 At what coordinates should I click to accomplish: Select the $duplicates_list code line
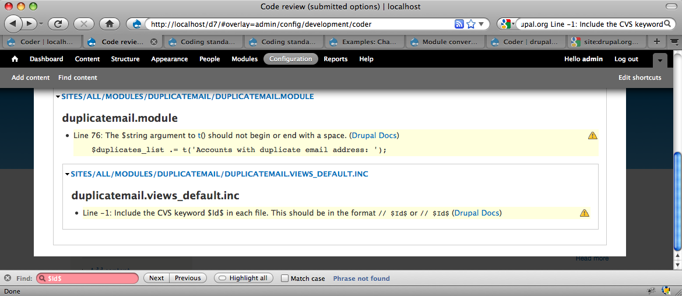(x=239, y=150)
